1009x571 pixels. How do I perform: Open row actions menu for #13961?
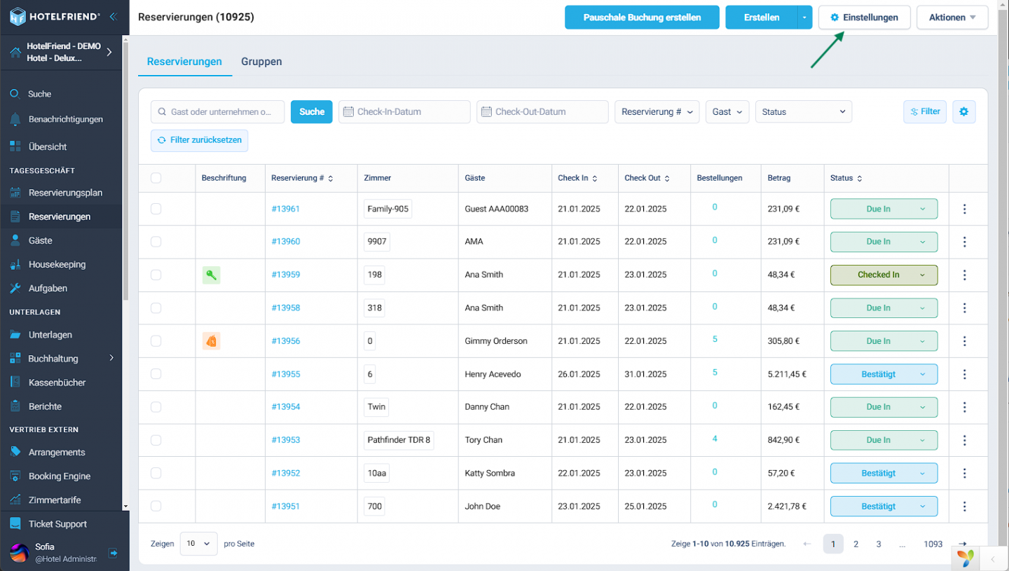pos(965,209)
